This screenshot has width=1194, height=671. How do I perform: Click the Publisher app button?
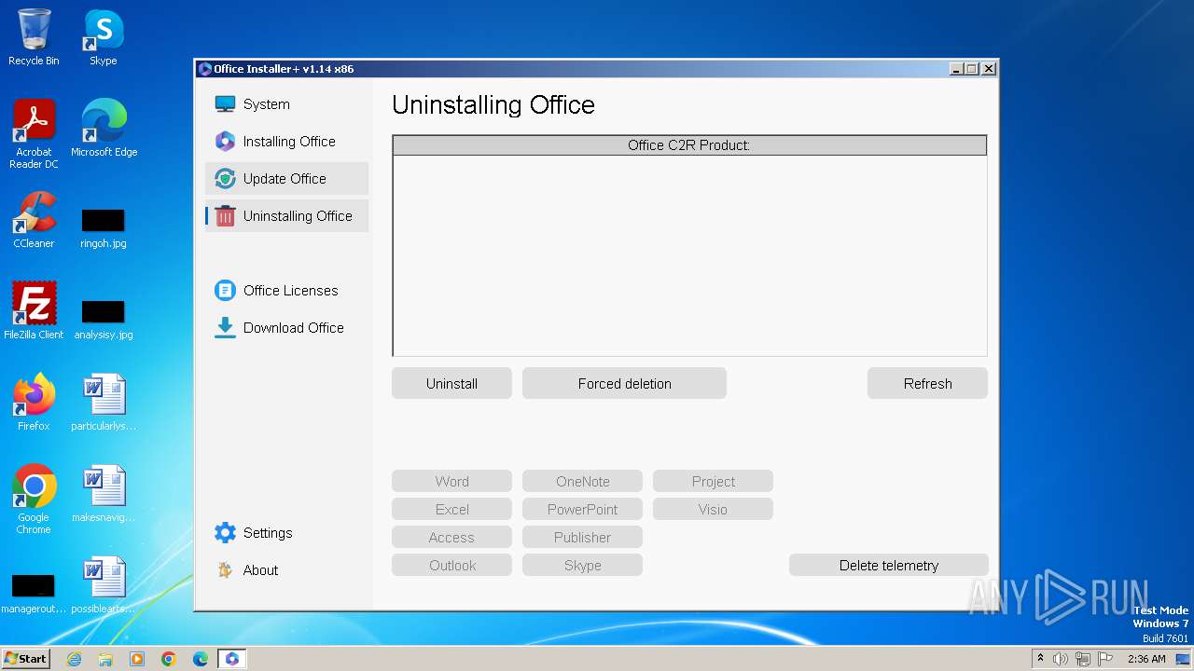[582, 538]
